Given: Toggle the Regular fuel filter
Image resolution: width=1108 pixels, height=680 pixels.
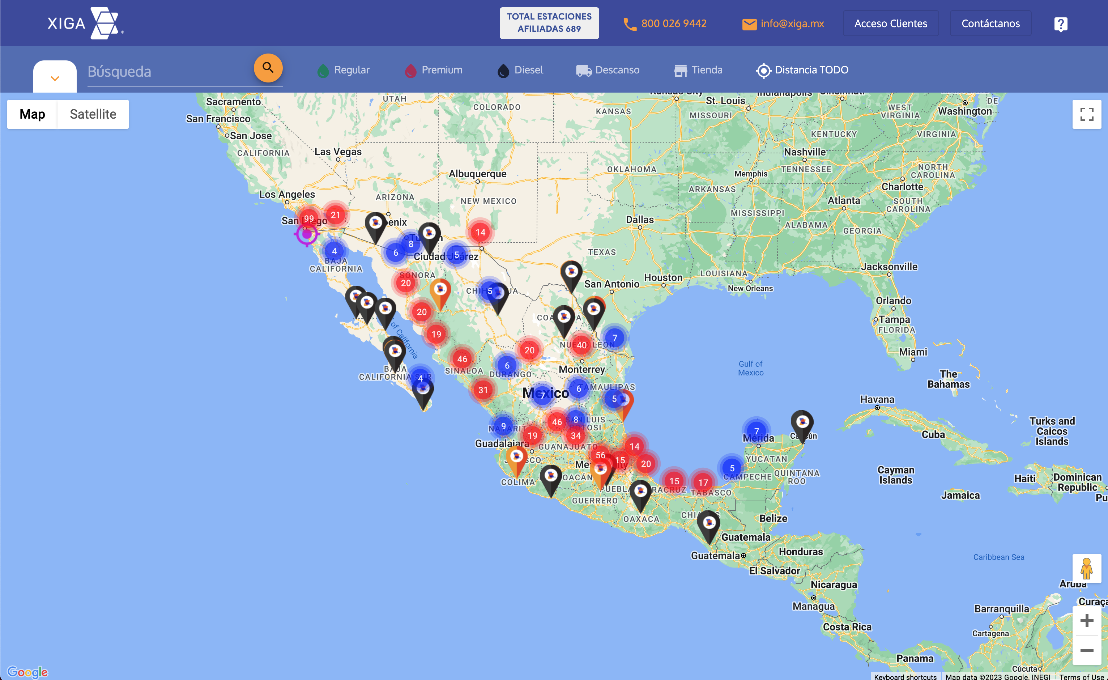Looking at the screenshot, I should [x=343, y=70].
